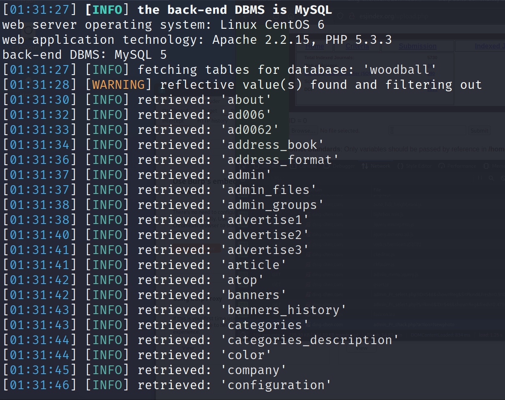Viewport: 505px width, 400px height.
Task: Open Home link in background browser page
Action: point(314,46)
